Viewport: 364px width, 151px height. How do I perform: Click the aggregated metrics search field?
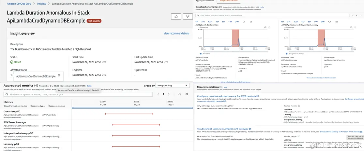78,94
